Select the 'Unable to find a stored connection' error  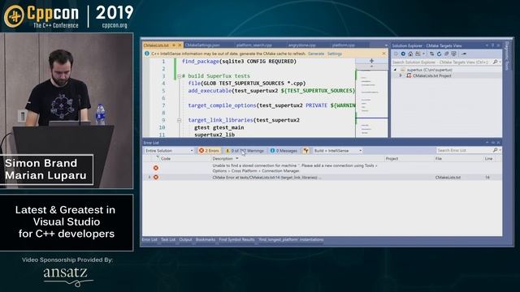[x=322, y=168]
